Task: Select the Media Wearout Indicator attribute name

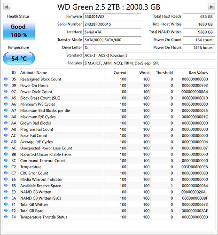Action: coord(41,180)
